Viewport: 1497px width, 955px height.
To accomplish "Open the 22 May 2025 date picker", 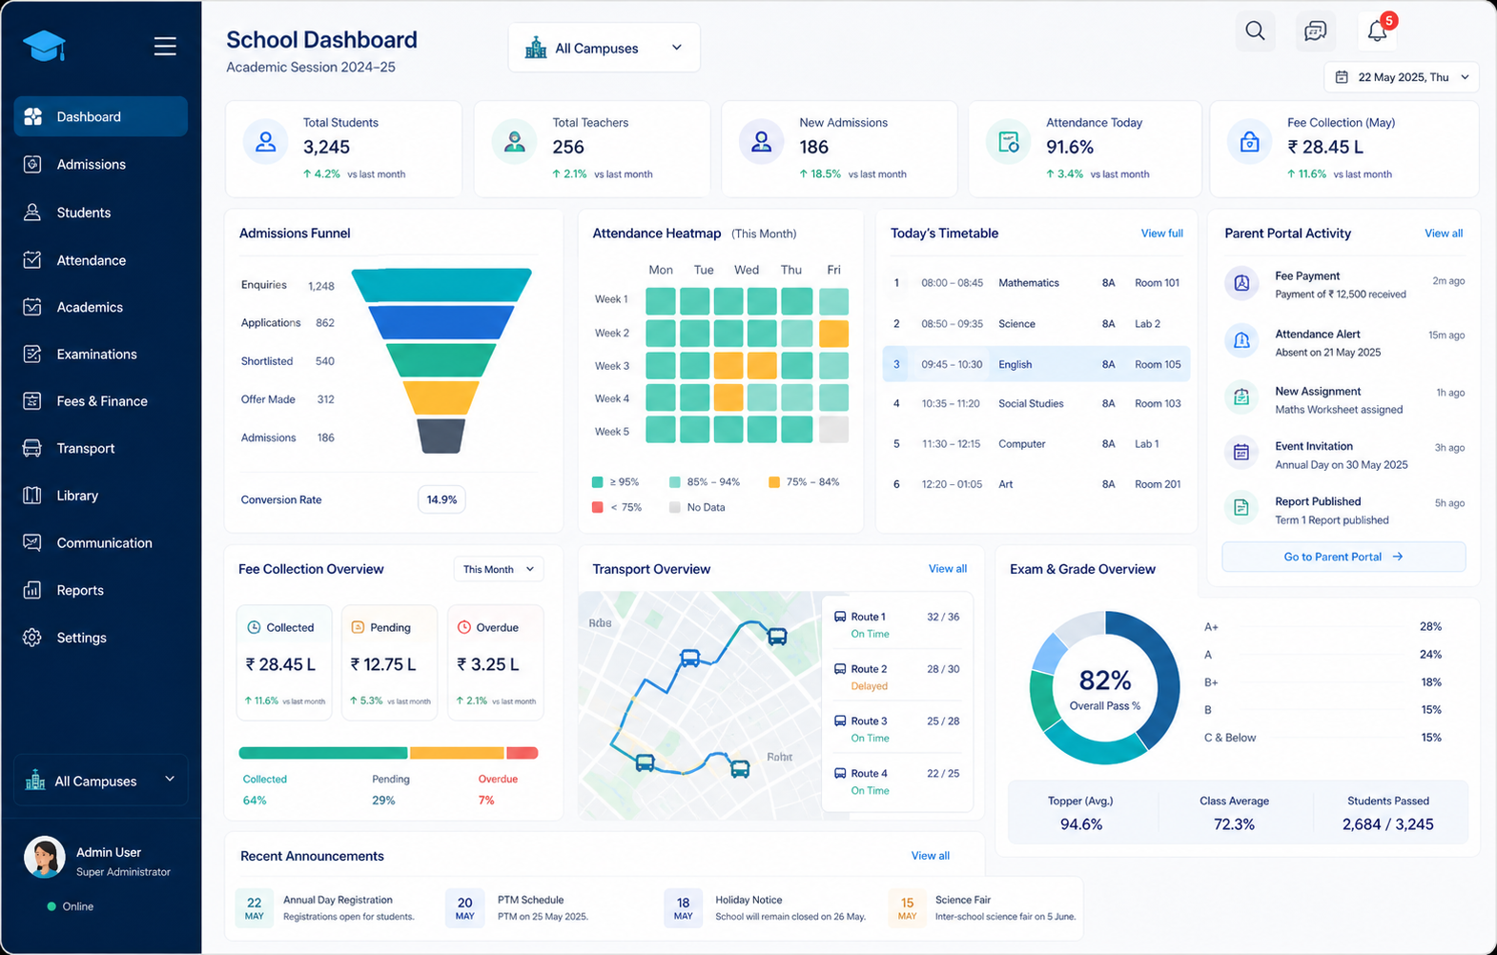I will pyautogui.click(x=1401, y=77).
